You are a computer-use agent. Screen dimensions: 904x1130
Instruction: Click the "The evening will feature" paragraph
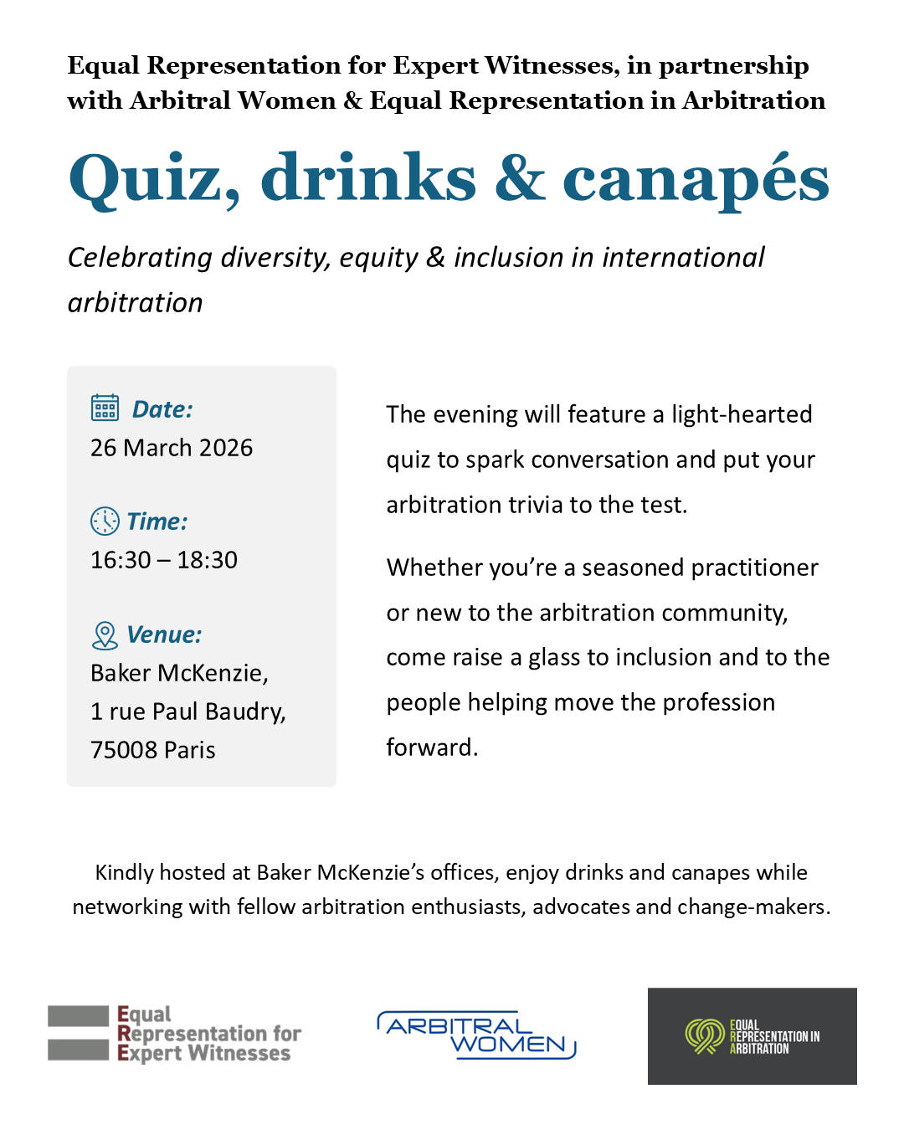(600, 460)
